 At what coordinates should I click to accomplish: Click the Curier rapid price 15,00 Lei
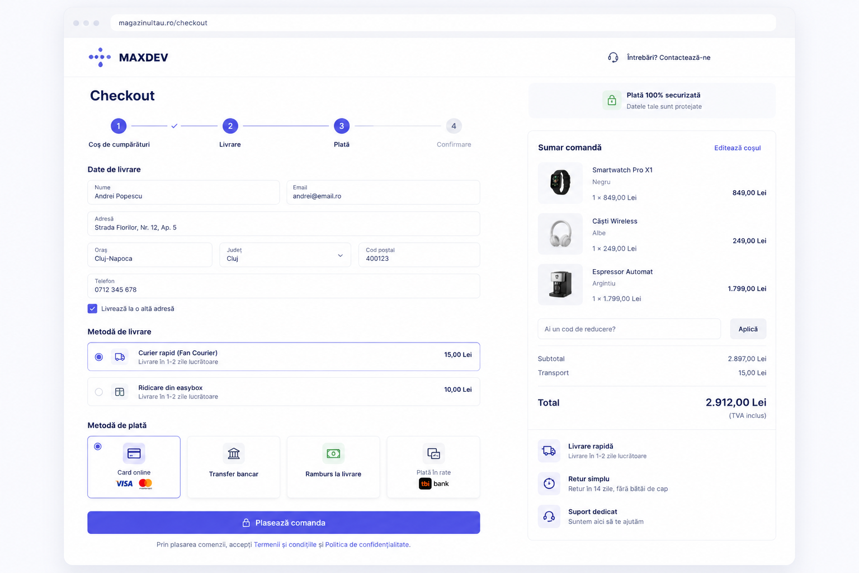click(458, 355)
